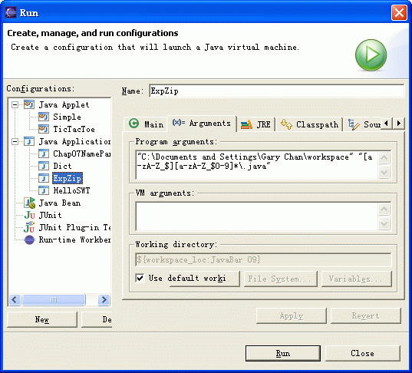The image size is (412, 373).
Task: Click the Run button
Action: 283,353
